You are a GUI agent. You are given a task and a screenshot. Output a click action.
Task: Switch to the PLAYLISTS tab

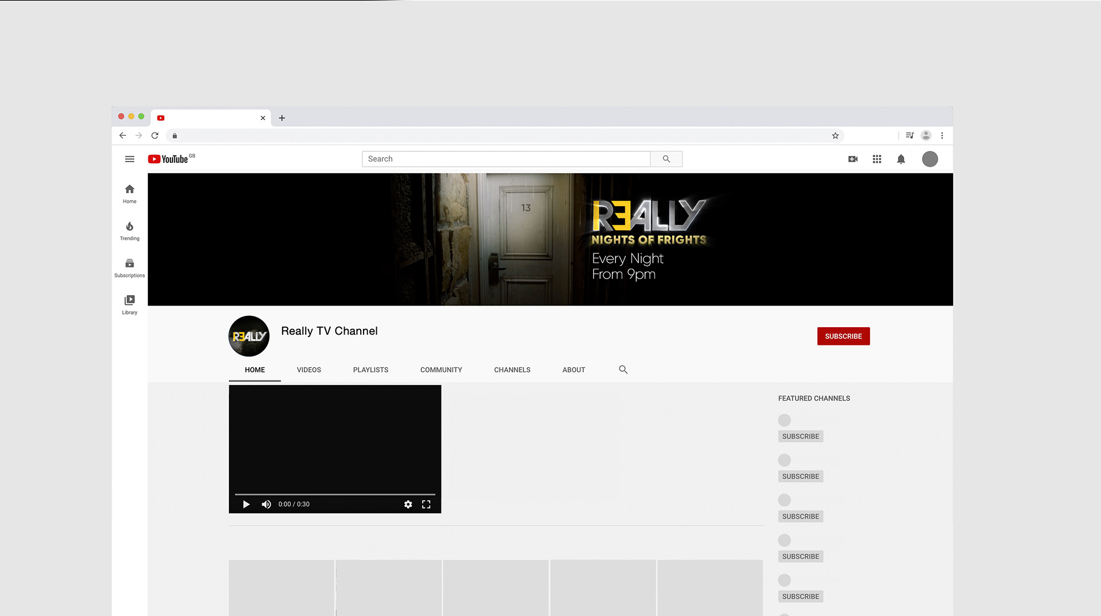point(370,370)
